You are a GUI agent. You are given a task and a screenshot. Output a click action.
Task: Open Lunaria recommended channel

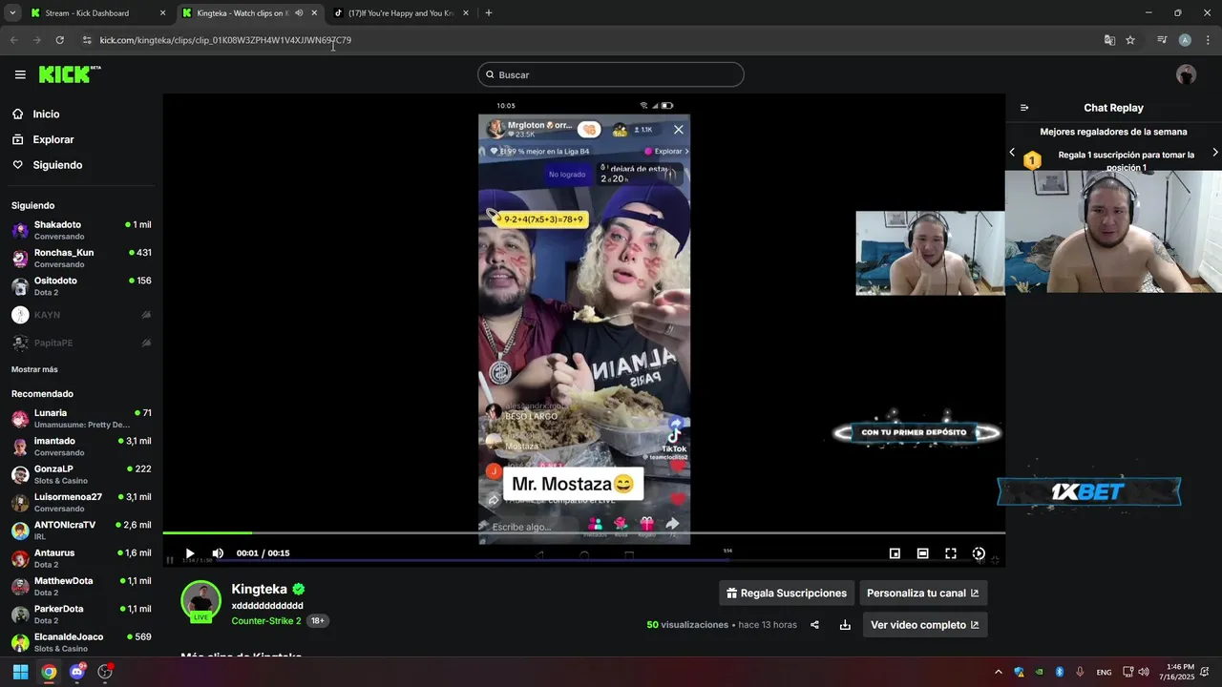[x=81, y=418]
